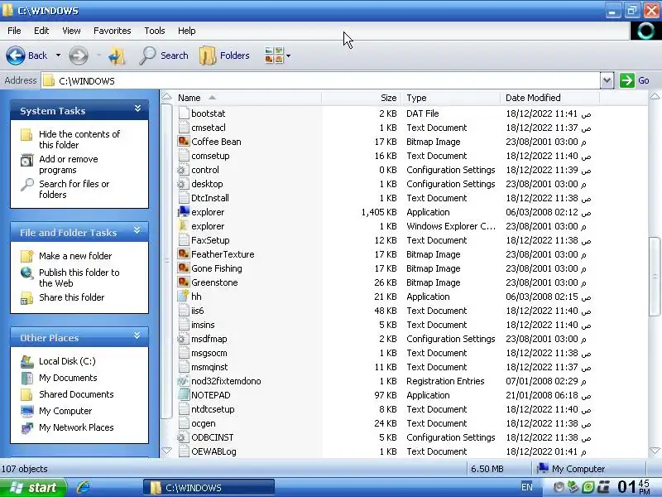
Task: Click the C:\WINDOWS taskbar button
Action: 209,488
